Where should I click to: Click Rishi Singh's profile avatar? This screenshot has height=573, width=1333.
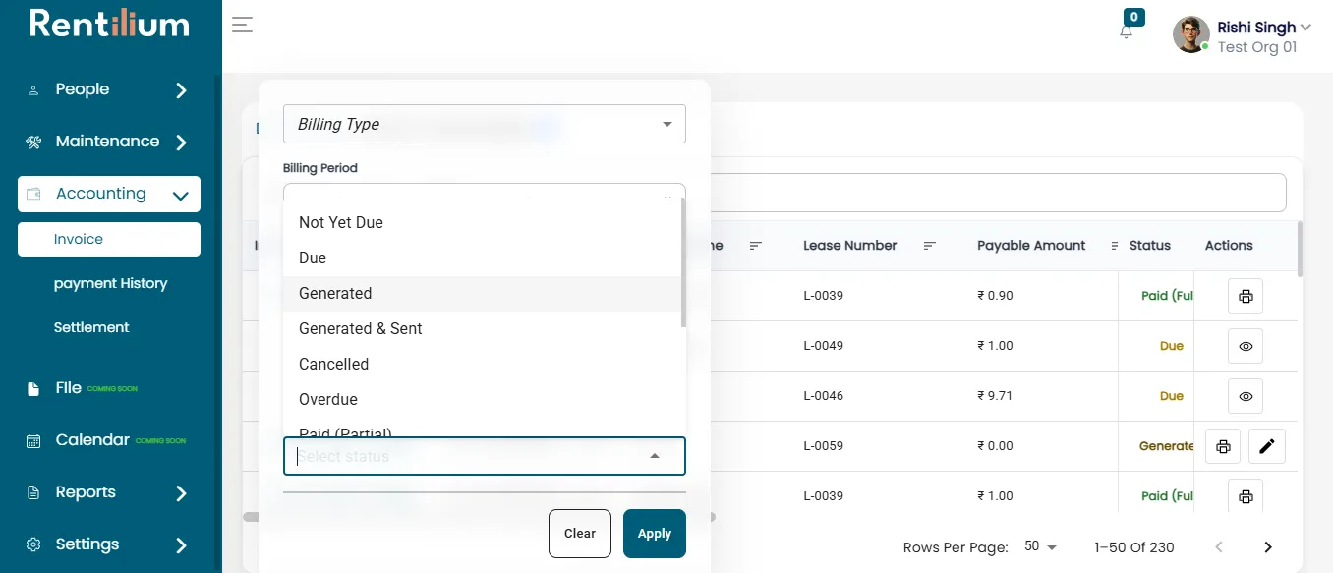[x=1191, y=34]
